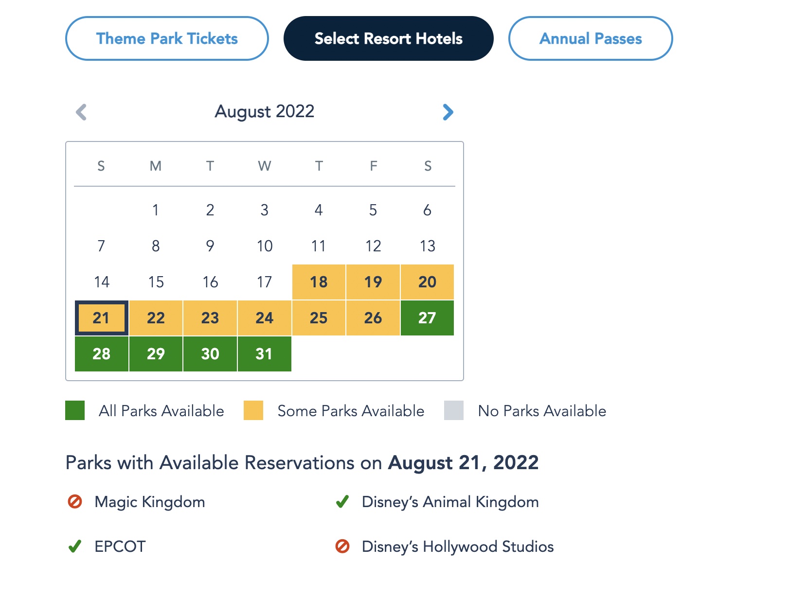
Task: Click Disney's Hollywood Studios park name
Action: click(457, 546)
